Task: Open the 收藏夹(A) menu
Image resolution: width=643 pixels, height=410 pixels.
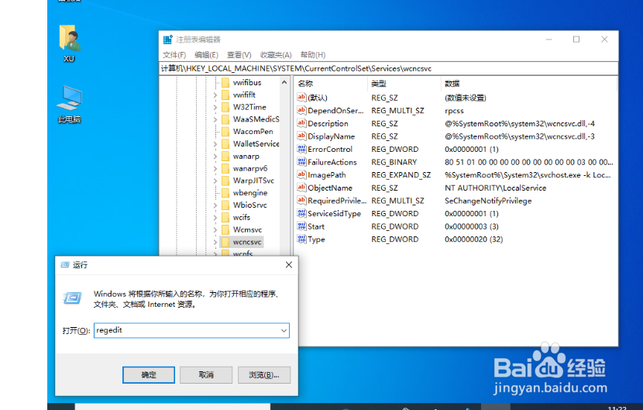Action: [x=276, y=54]
